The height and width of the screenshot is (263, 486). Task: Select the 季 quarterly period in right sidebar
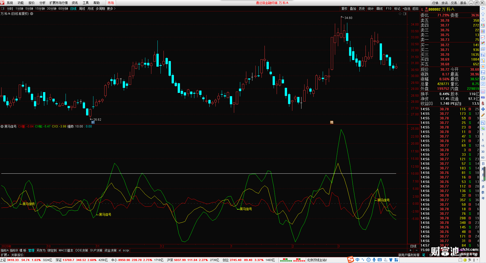[483, 193]
